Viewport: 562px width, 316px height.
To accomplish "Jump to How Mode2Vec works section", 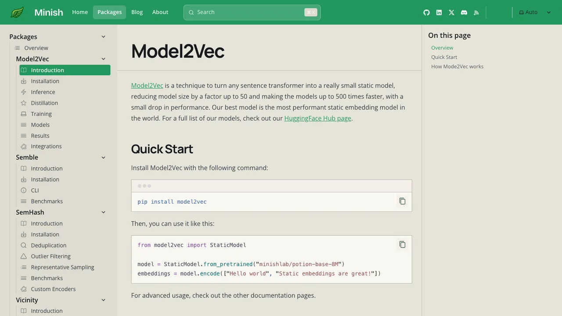I will coord(457,66).
